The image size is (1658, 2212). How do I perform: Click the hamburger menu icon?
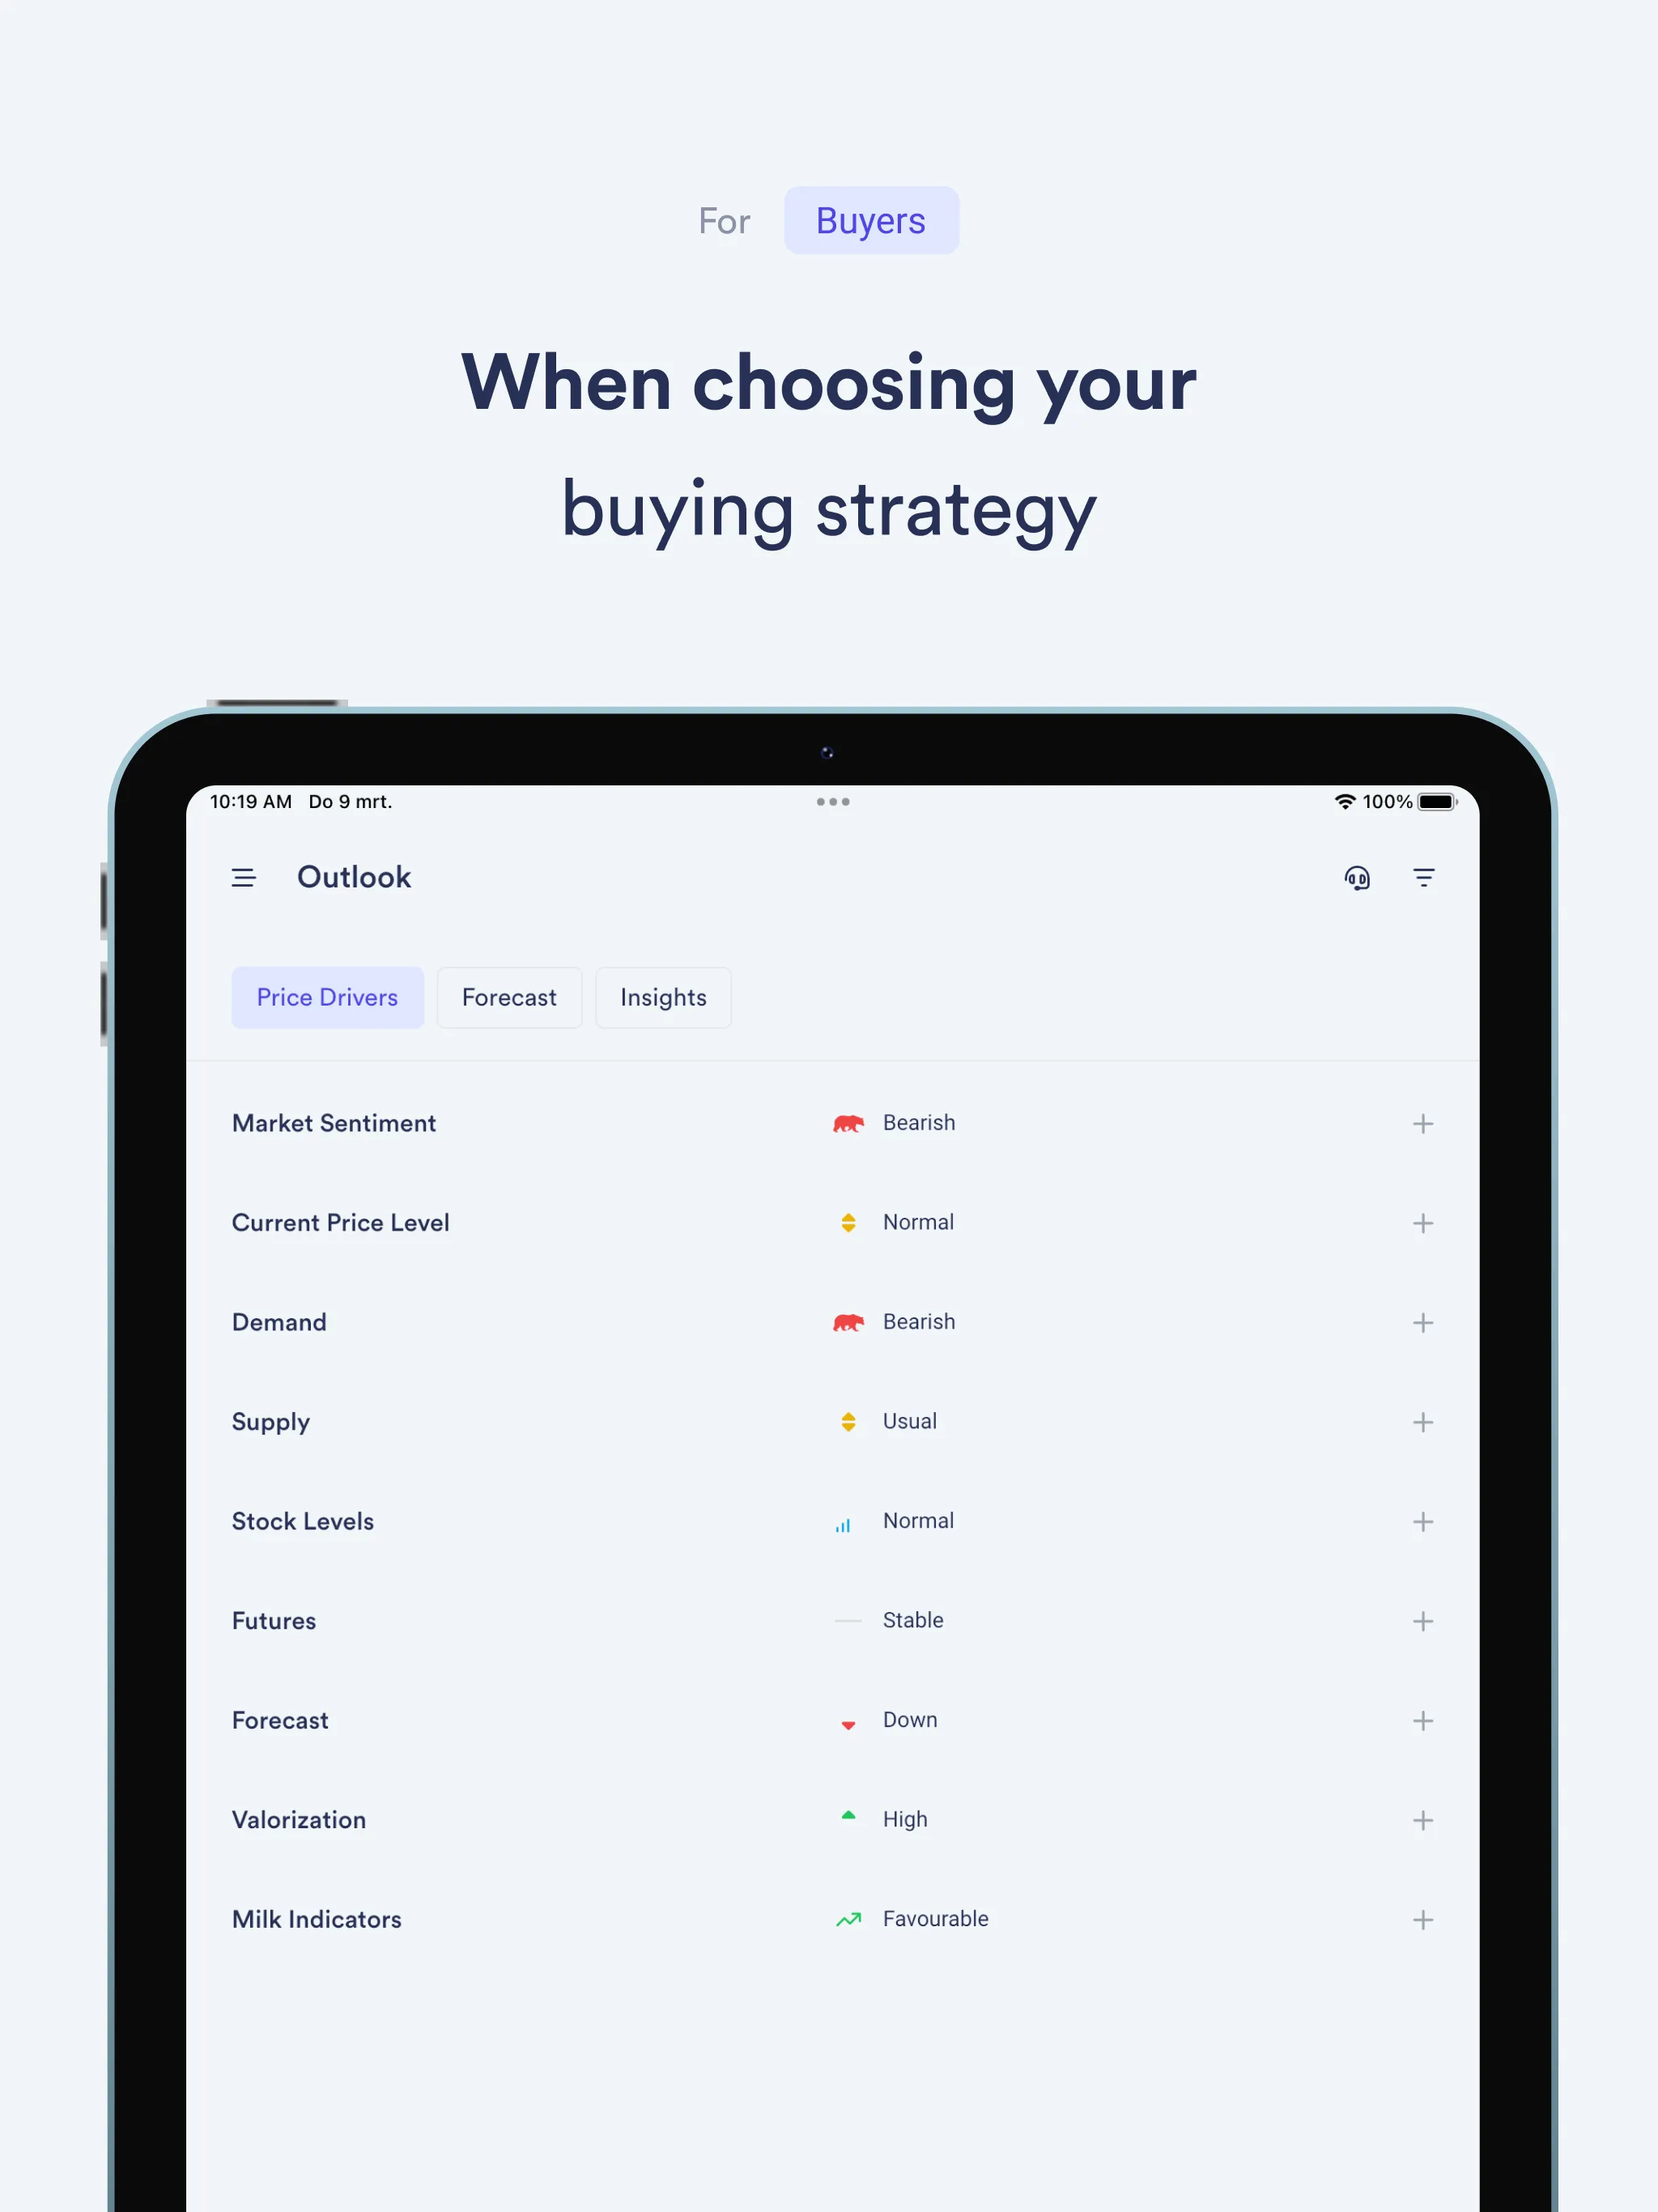click(245, 876)
